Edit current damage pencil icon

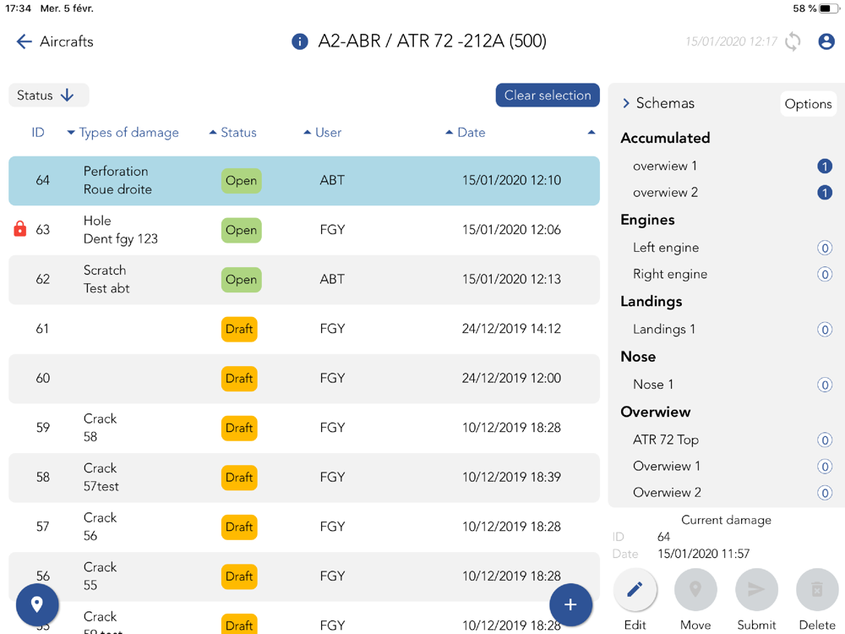tap(635, 589)
